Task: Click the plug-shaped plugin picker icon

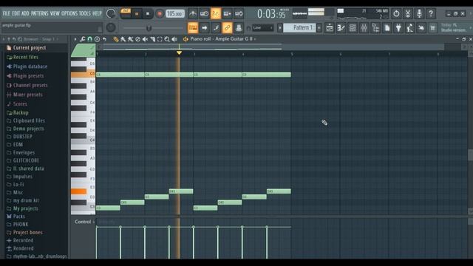Action: click(x=398, y=28)
